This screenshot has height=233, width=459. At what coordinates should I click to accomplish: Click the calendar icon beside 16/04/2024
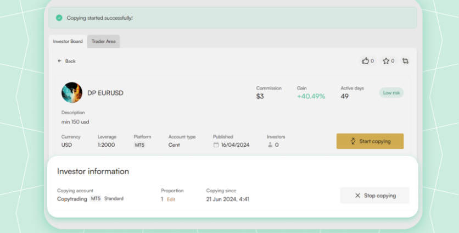pos(216,145)
